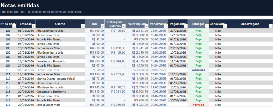Select retention value R$ 196,80
273x107 pixels.
[115, 31]
